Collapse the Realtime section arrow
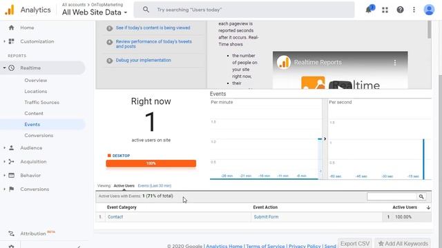The width and height of the screenshot is (442, 248). 4,68
